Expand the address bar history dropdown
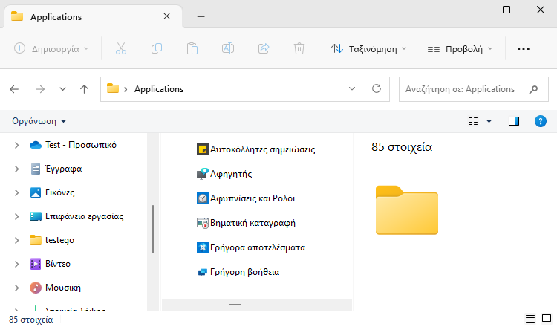The width and height of the screenshot is (557, 327). 352,88
